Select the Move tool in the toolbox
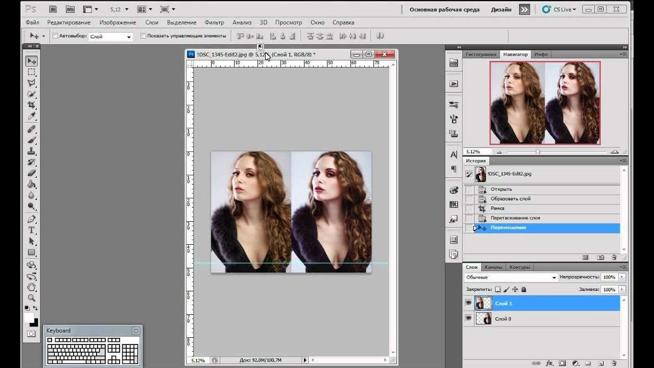The height and width of the screenshot is (368, 654). [x=32, y=61]
